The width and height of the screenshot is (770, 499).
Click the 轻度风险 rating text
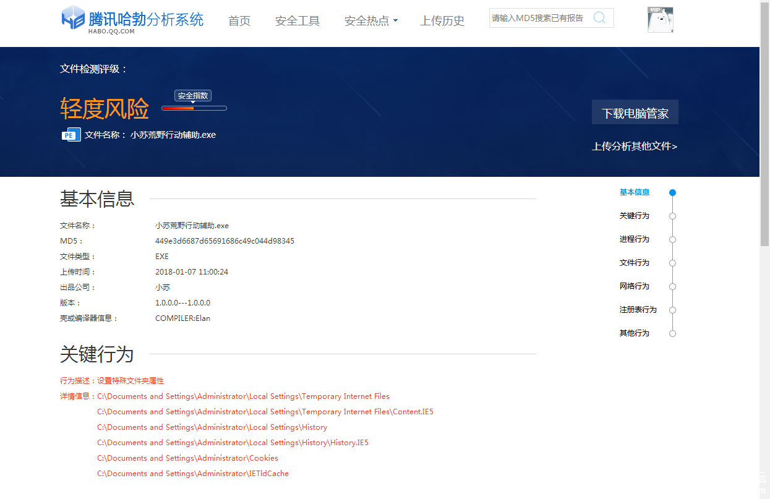[x=105, y=109]
